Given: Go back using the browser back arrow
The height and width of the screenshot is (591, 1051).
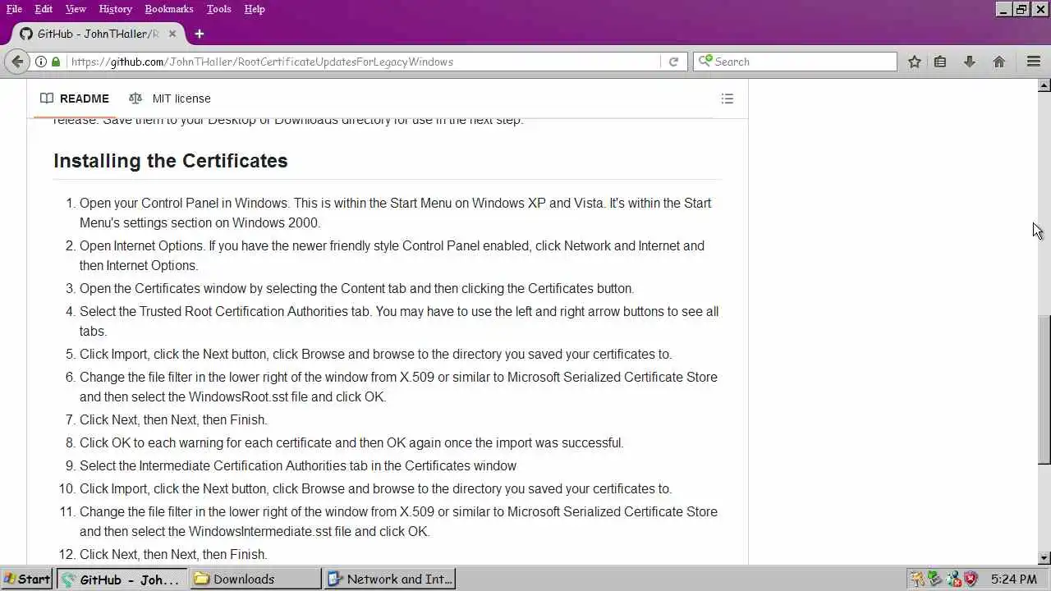Looking at the screenshot, I should 17,62.
